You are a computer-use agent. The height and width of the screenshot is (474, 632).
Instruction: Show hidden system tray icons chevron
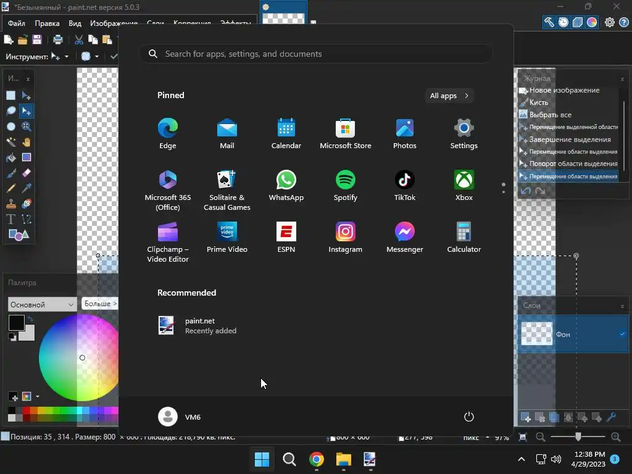click(x=521, y=459)
